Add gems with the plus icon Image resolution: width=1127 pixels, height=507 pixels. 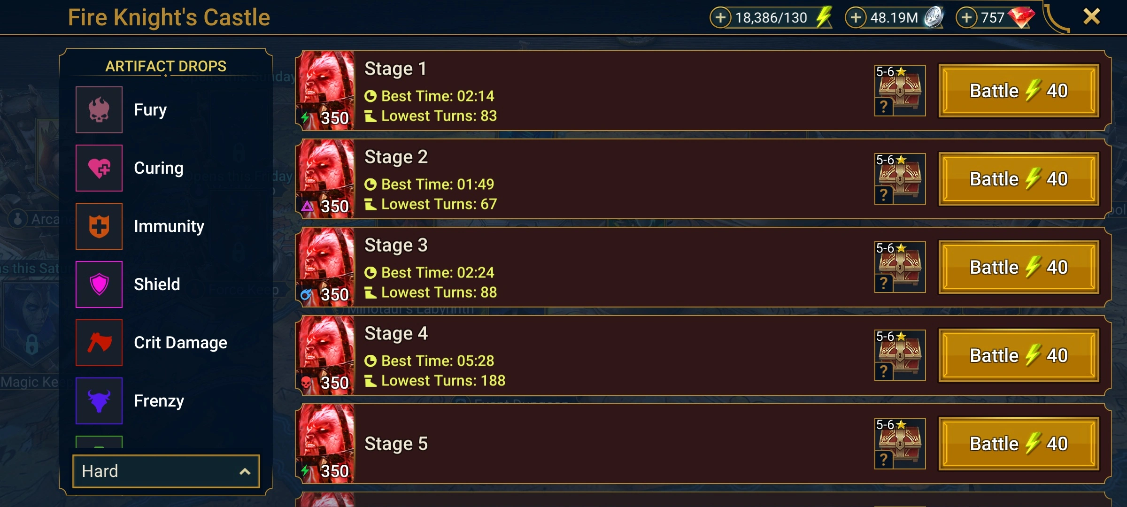966,18
